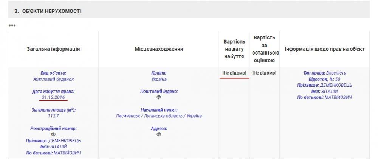Click the Вартість на дату набуття header
This screenshot has width=378, height=159.
click(x=234, y=49)
